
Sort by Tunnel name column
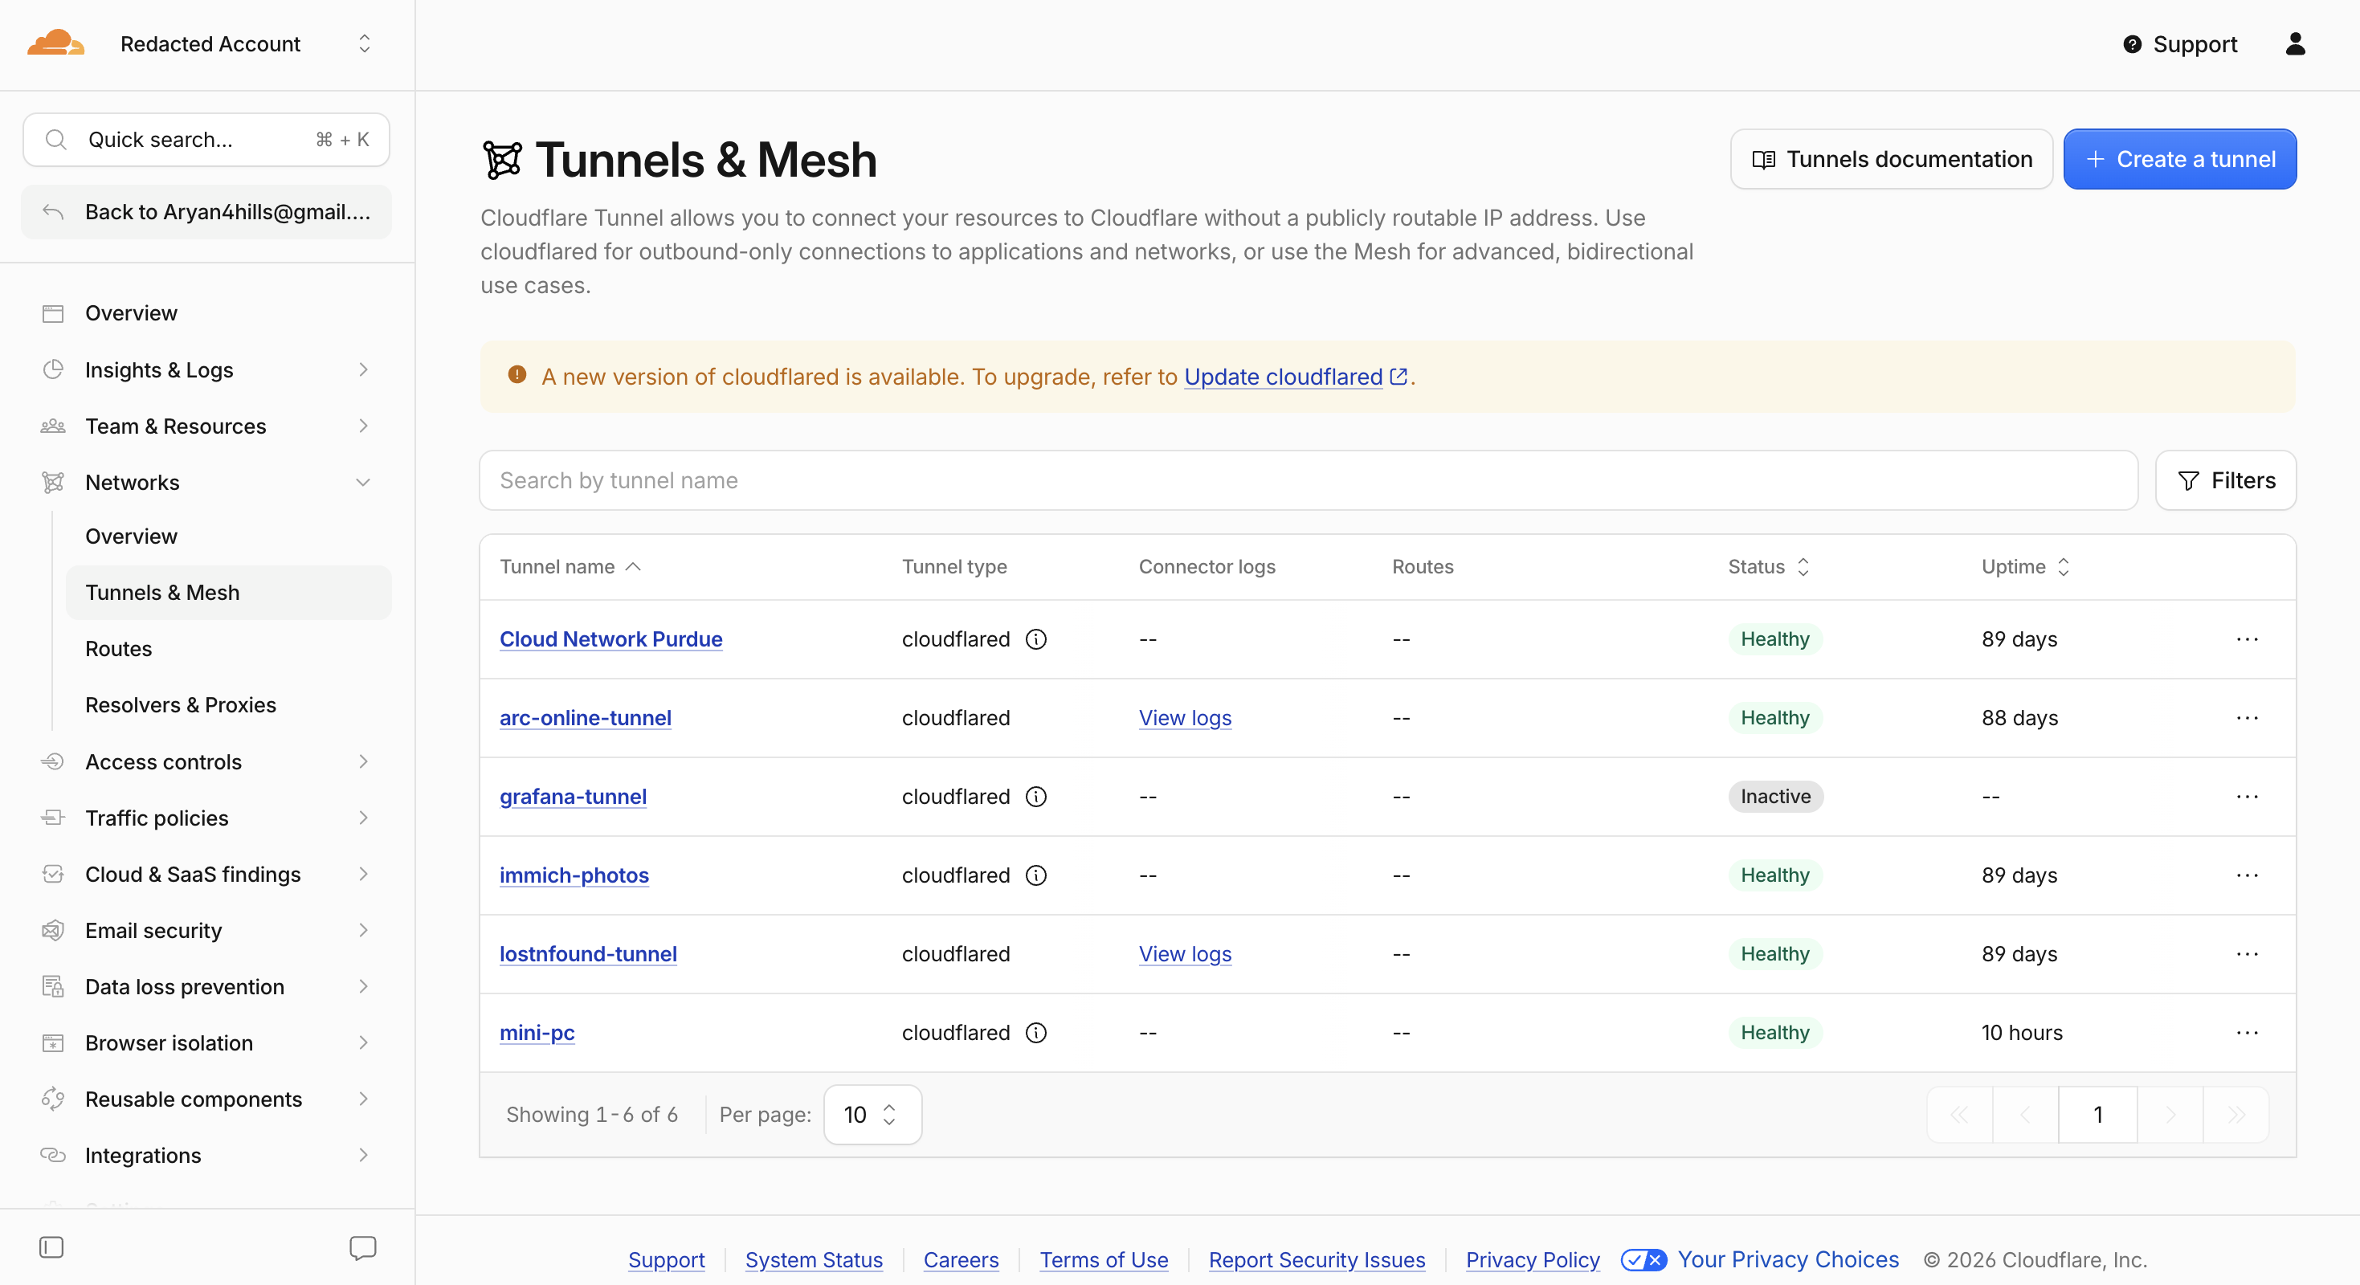[570, 567]
